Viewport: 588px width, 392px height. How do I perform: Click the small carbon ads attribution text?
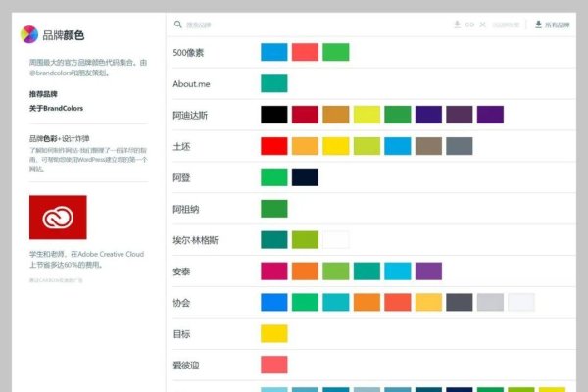pos(56,280)
